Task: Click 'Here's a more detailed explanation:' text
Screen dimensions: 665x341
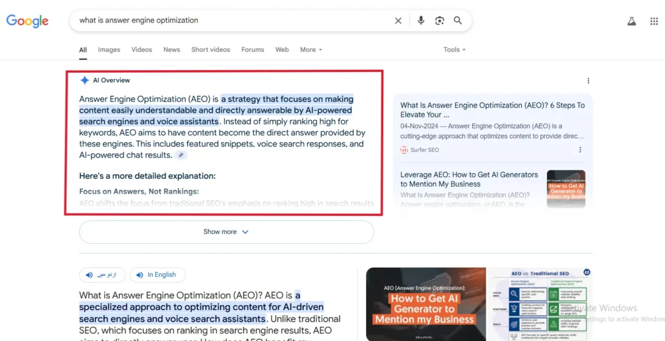Action: tap(147, 176)
